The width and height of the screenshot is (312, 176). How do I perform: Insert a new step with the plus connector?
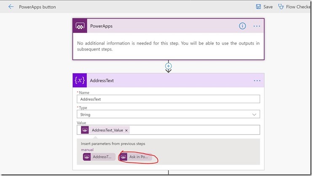pos(169,66)
